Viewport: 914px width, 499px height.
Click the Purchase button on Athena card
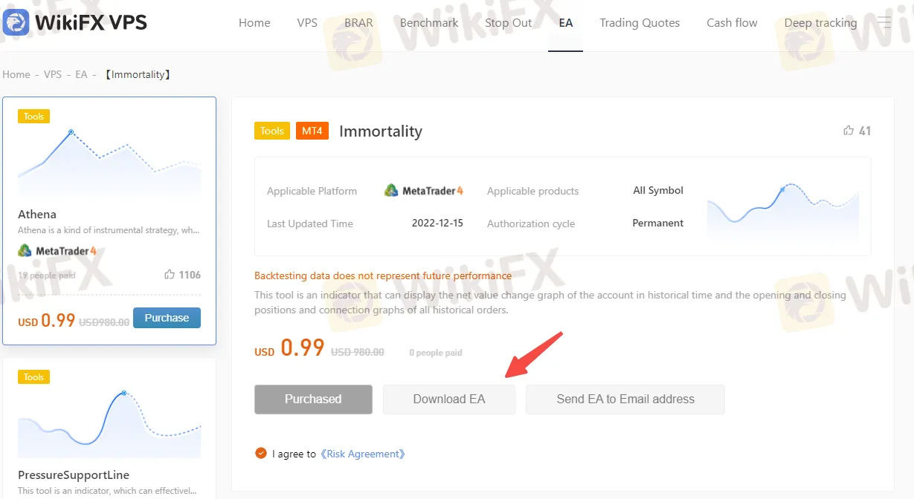pos(167,318)
